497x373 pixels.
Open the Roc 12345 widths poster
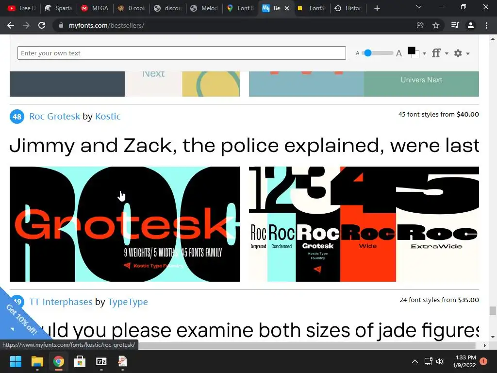[364, 224]
